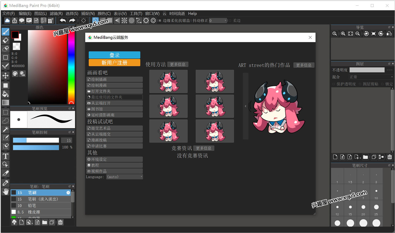Viewport: 395px width, 233px height.
Task: Expand new layer type dropdown arrow in Layers panel
Action: tap(360, 158)
